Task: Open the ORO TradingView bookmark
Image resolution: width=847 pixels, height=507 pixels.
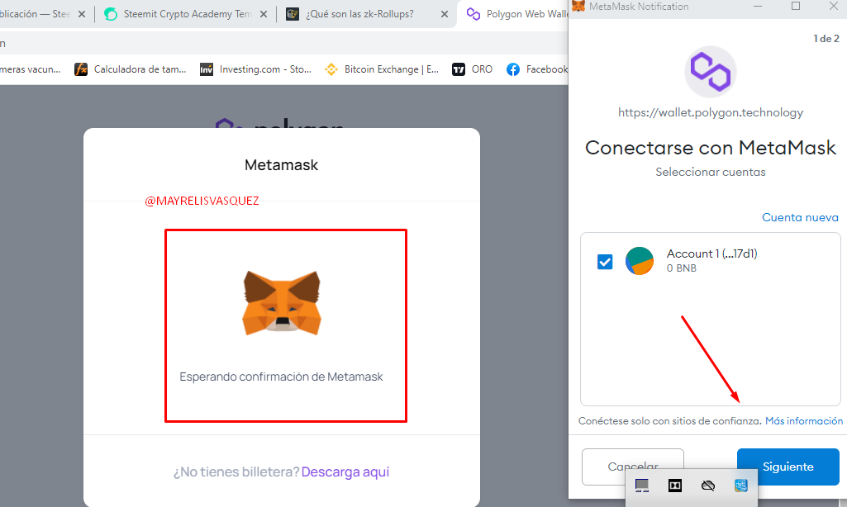Action: pos(472,69)
